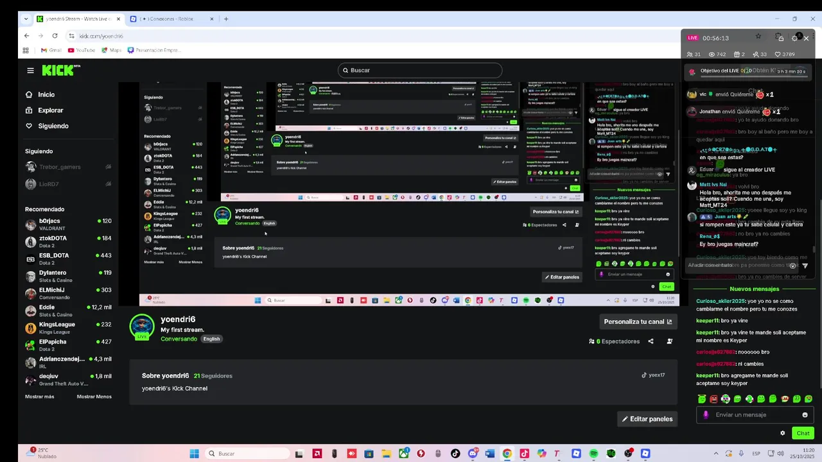The image size is (822, 462).
Task: Open the Gmail bookmark
Action: [x=51, y=50]
